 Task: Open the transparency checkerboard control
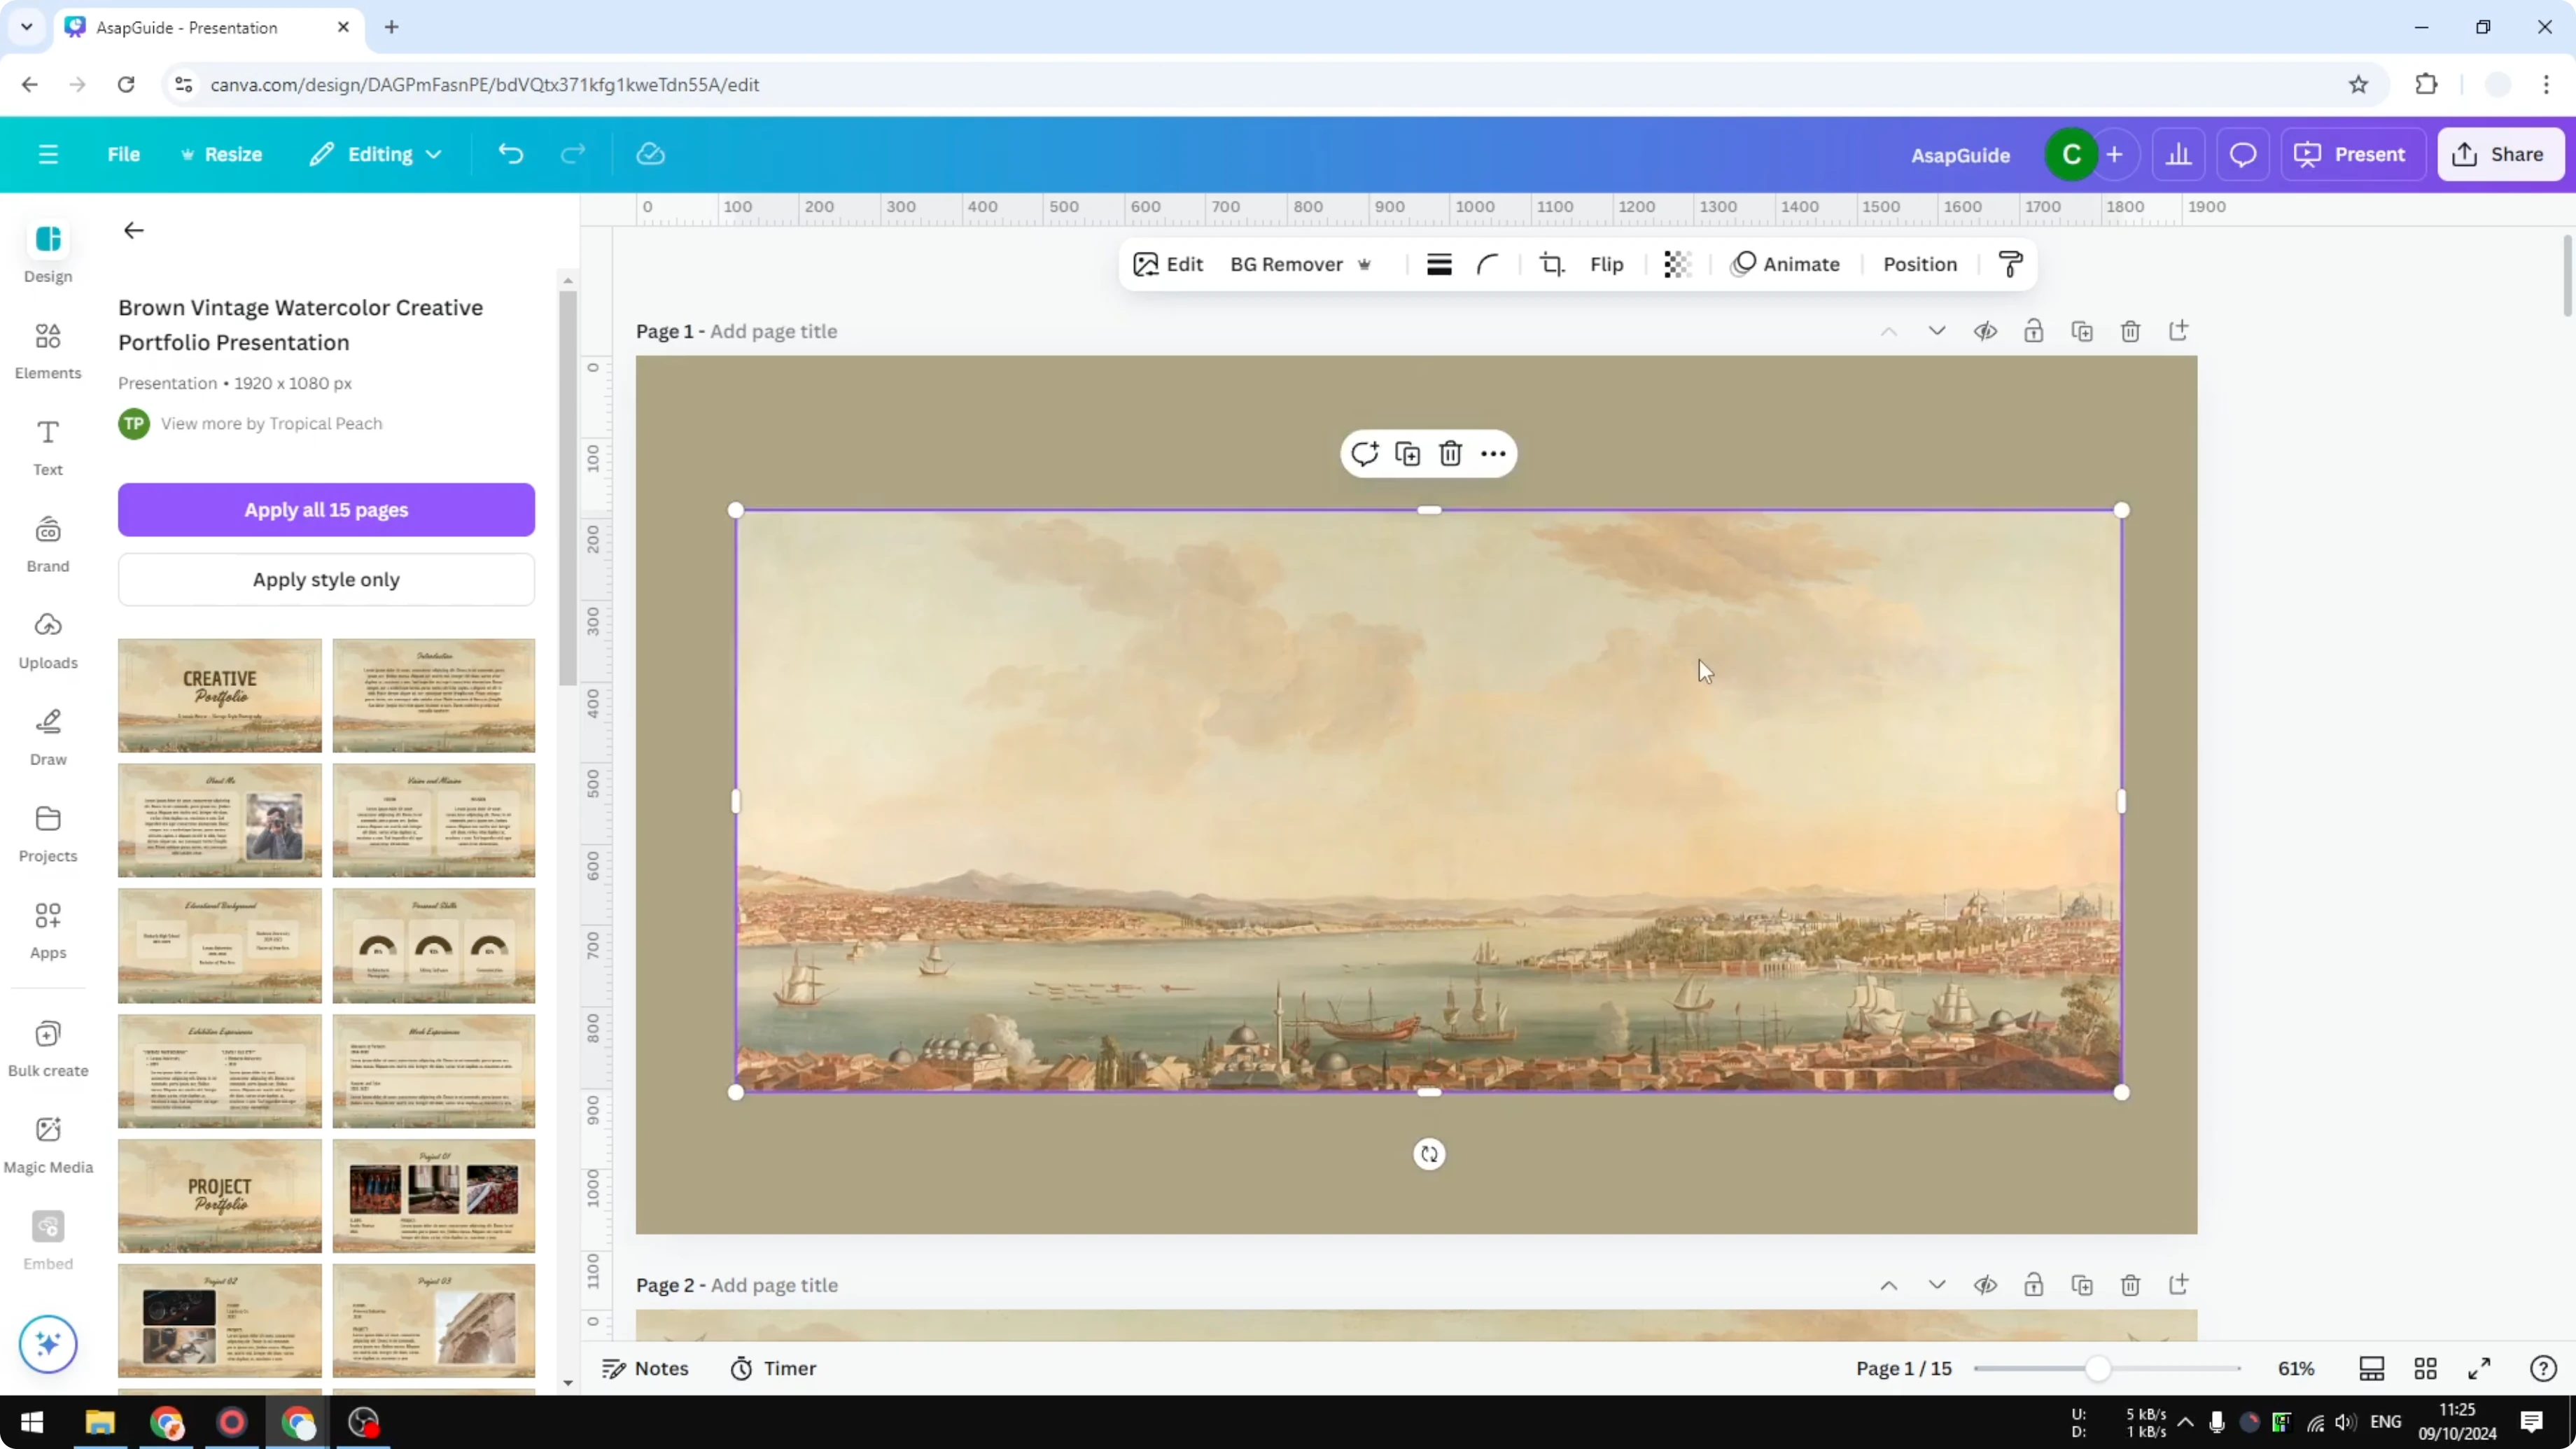click(x=1677, y=264)
